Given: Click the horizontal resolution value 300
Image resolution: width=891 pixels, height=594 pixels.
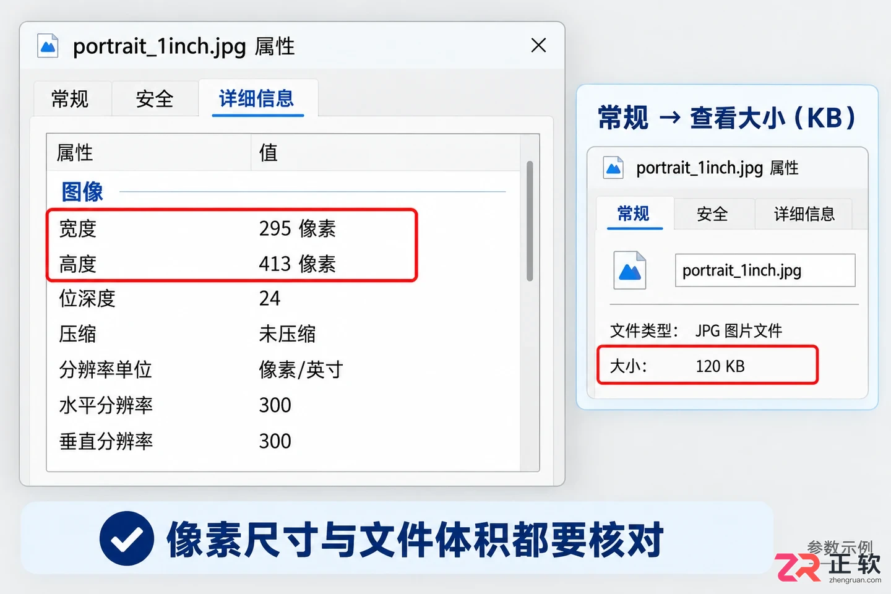Looking at the screenshot, I should coord(275,405).
